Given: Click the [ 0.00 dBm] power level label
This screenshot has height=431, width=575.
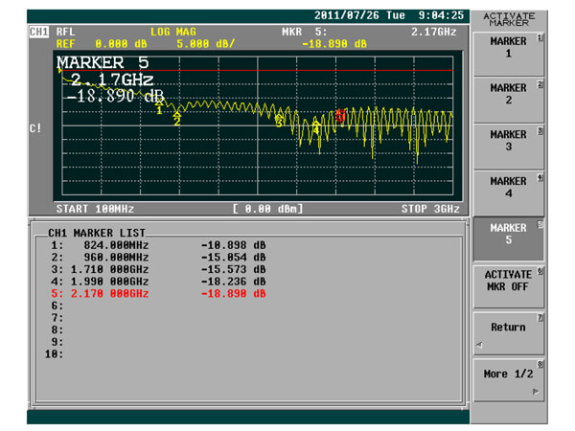Looking at the screenshot, I should tap(268, 209).
